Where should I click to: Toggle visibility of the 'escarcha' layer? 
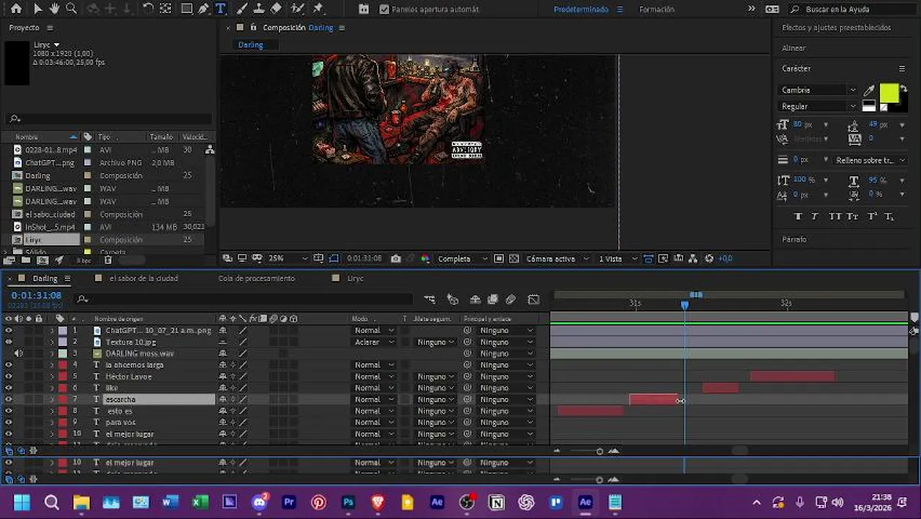(9, 399)
